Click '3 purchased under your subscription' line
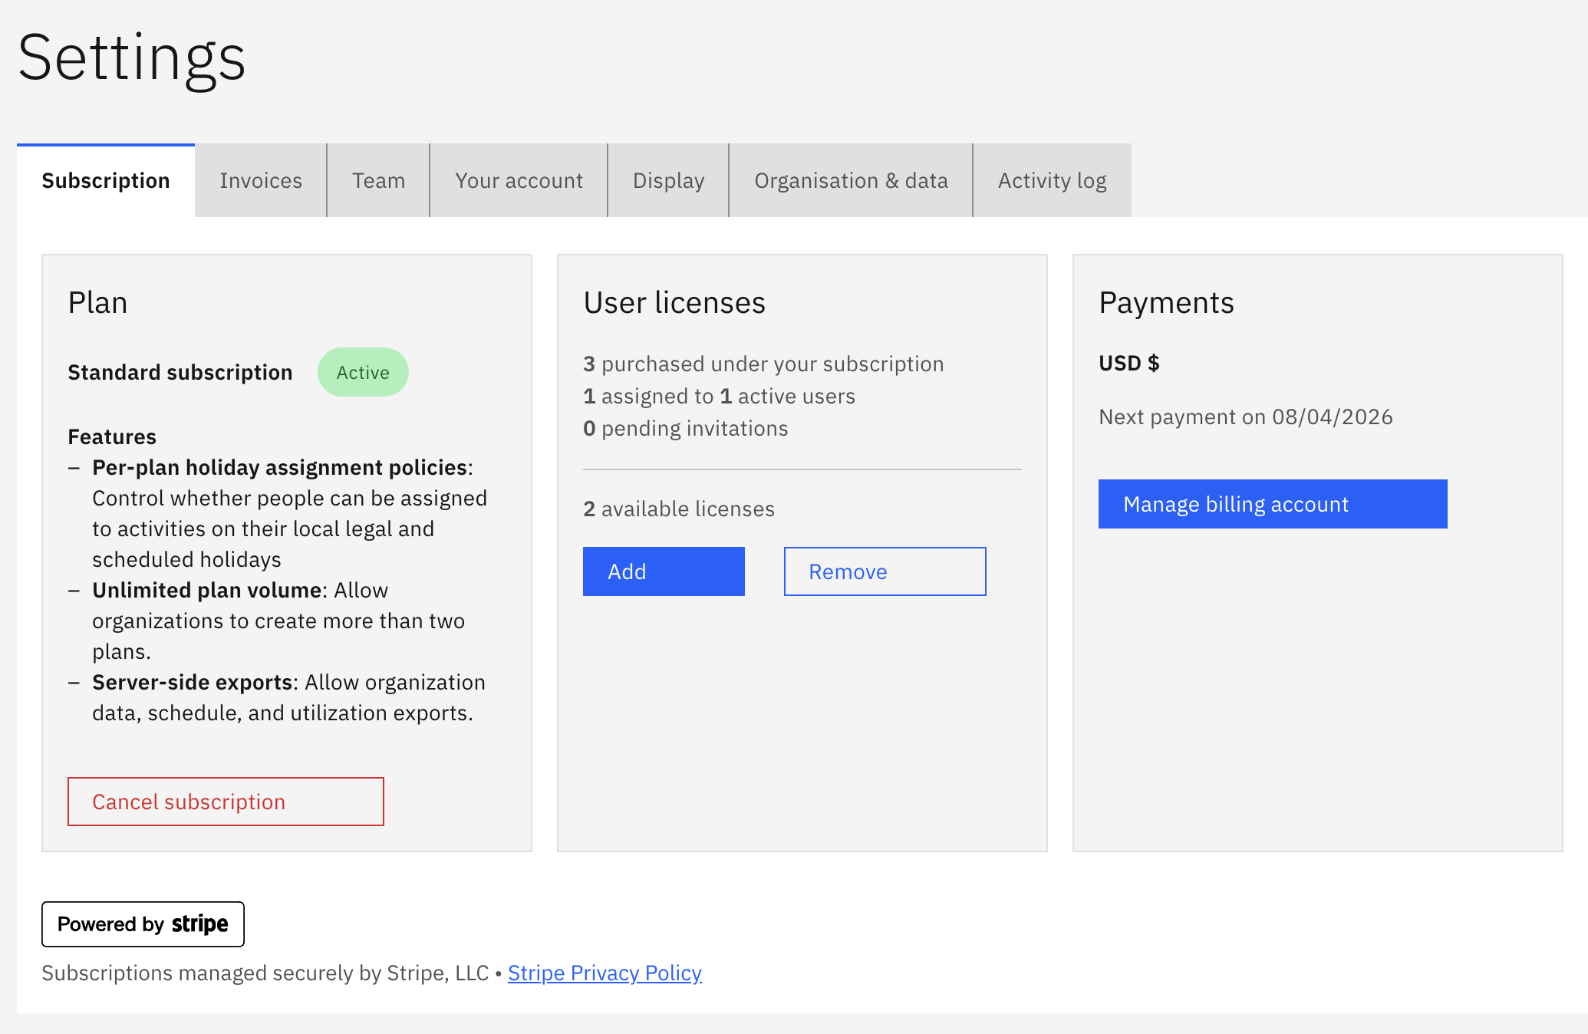 (763, 364)
